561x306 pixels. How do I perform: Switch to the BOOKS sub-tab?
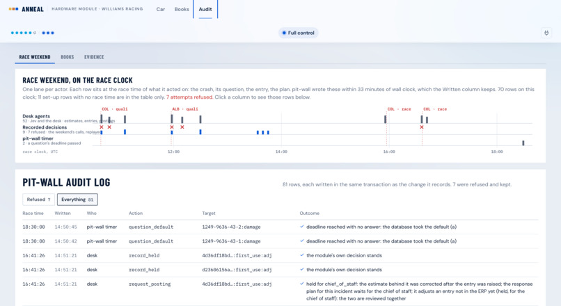coord(68,57)
